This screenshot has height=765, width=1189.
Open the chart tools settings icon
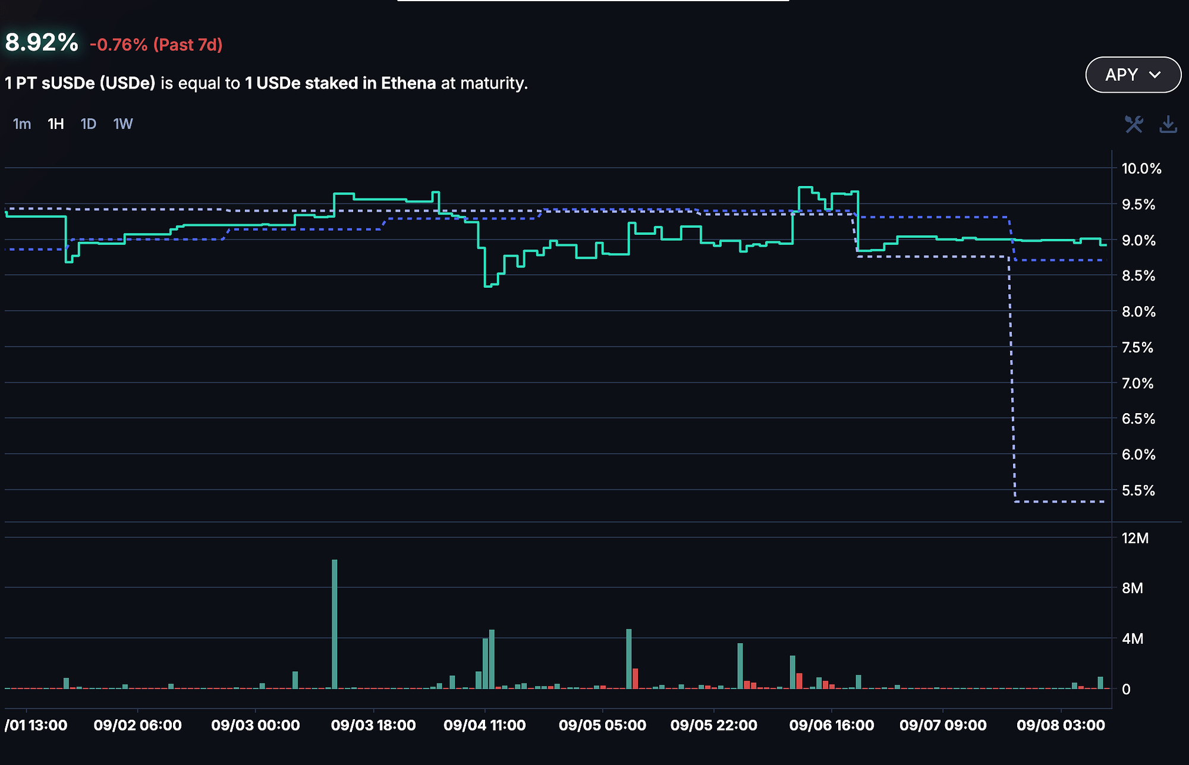click(1134, 124)
